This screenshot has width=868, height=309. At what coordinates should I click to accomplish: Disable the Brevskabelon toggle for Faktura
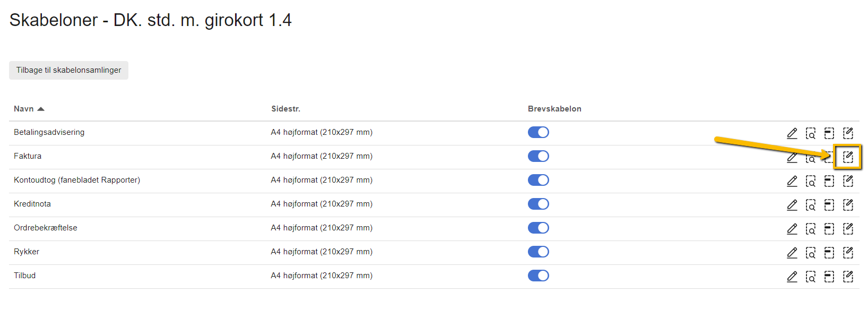[x=539, y=156]
